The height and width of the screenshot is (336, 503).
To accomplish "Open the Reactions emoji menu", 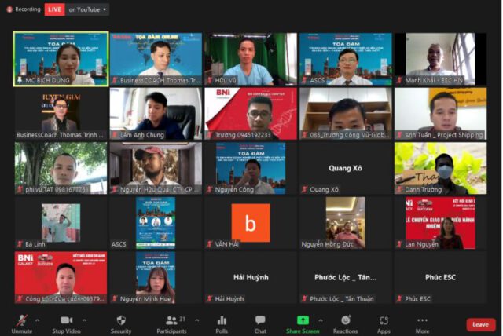I will 345,322.
